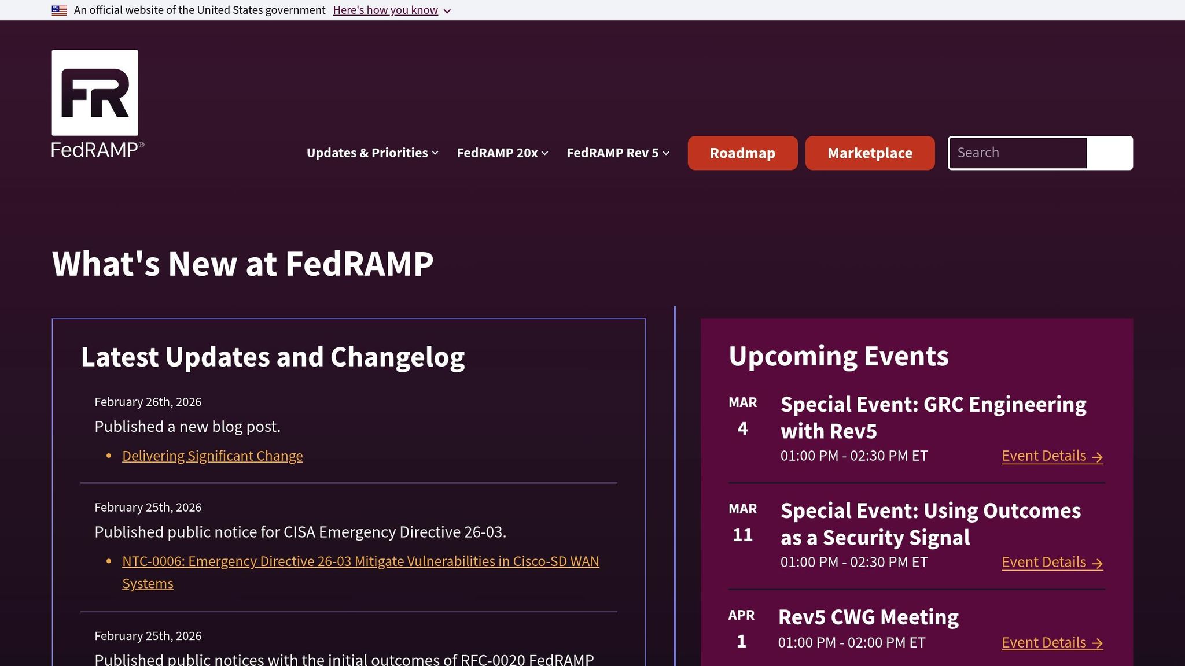
Task: Open the Delivering Significant Change blog post
Action: (x=212, y=456)
